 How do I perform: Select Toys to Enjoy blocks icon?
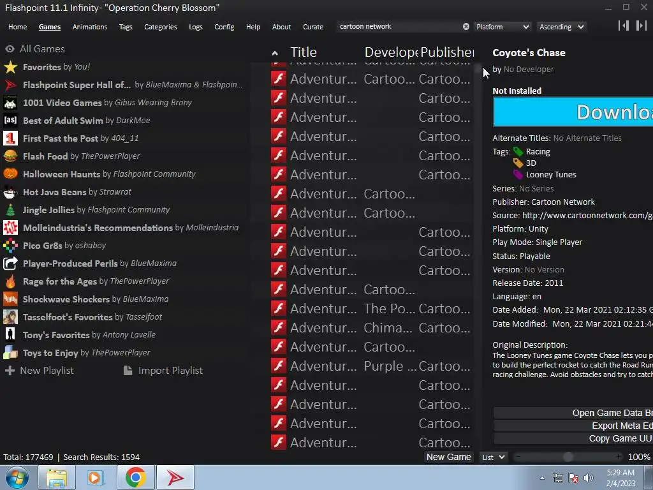(x=10, y=352)
